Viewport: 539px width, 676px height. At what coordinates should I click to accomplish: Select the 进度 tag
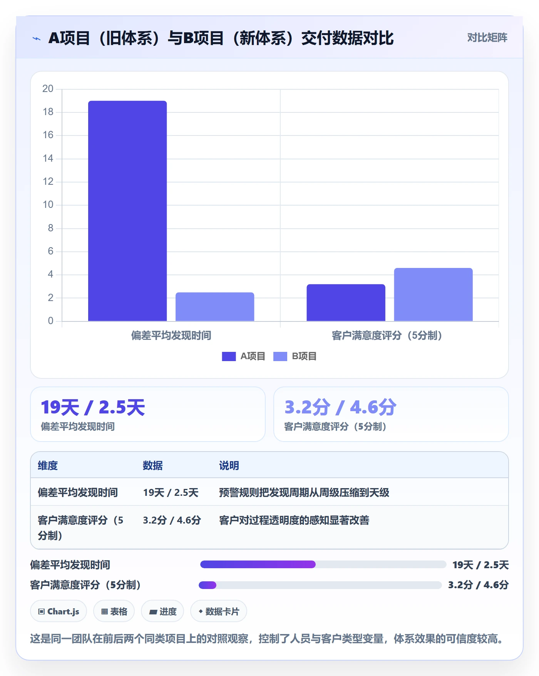[162, 611]
